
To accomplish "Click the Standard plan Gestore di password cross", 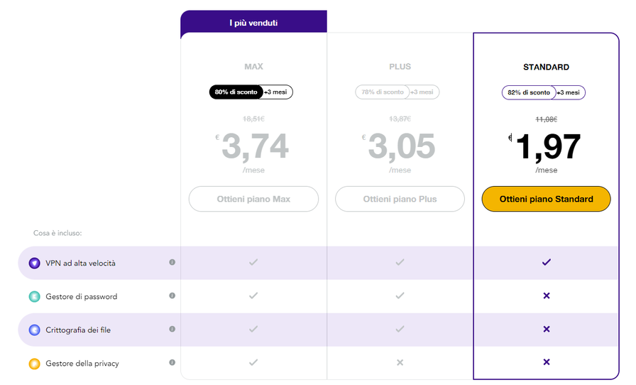I will click(547, 295).
